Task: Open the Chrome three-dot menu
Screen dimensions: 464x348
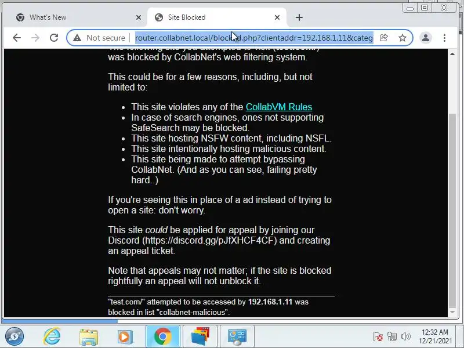Action: click(444, 38)
